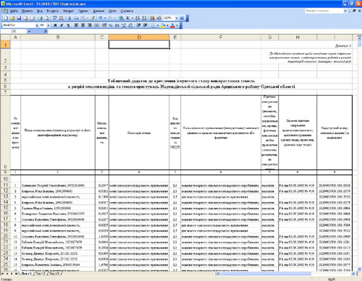Click the Print icon
Screen dimensions: 362x281
coord(40,18)
